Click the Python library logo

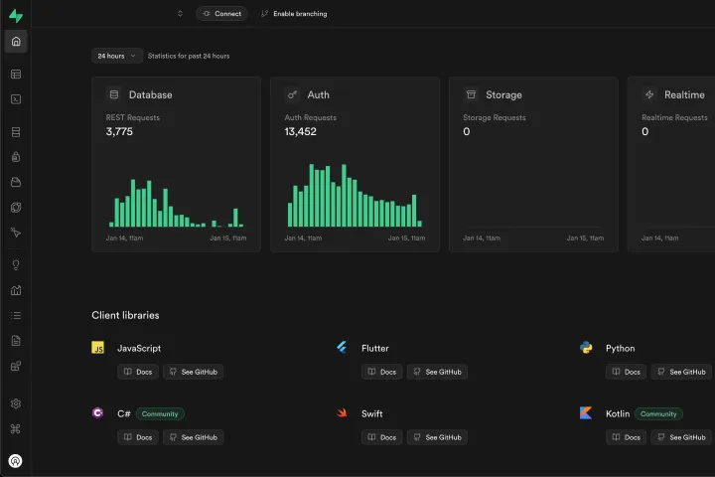[x=586, y=348]
